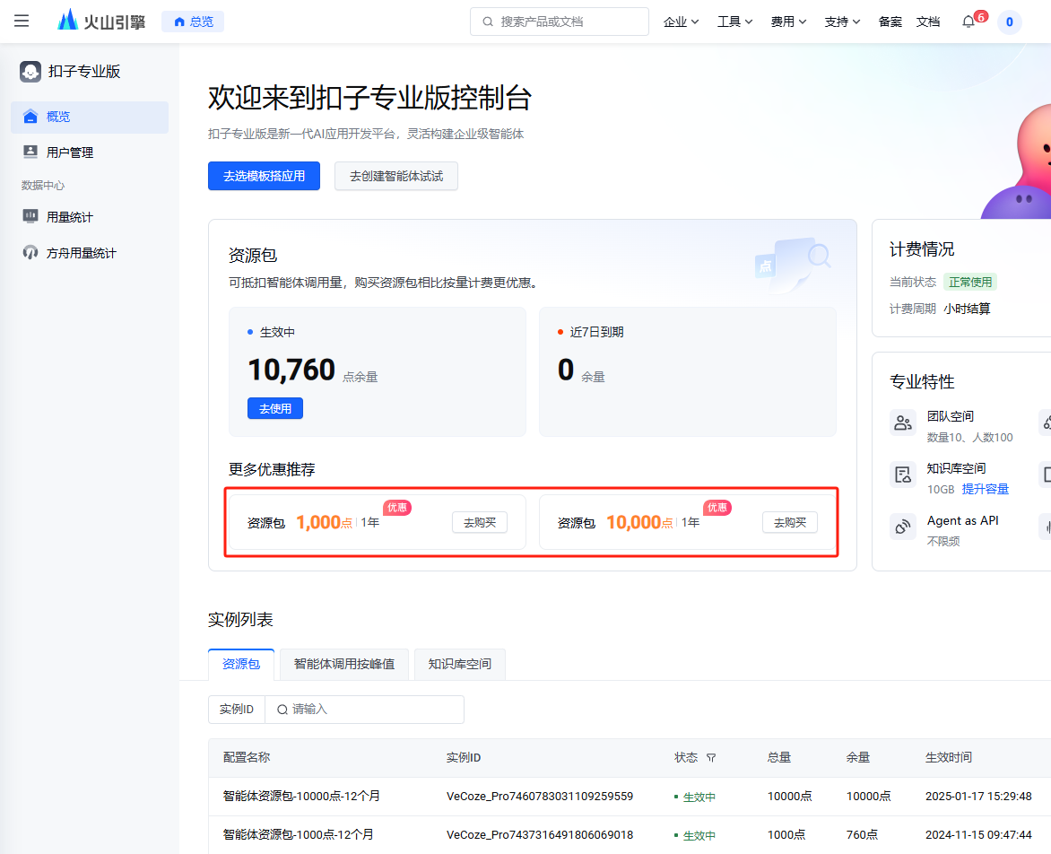Click the resource package illustration icon
Viewport: 1051px width, 854px height.
pyautogui.click(x=793, y=264)
